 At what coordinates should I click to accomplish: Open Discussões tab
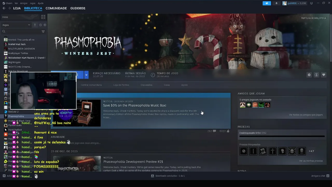coord(146,85)
